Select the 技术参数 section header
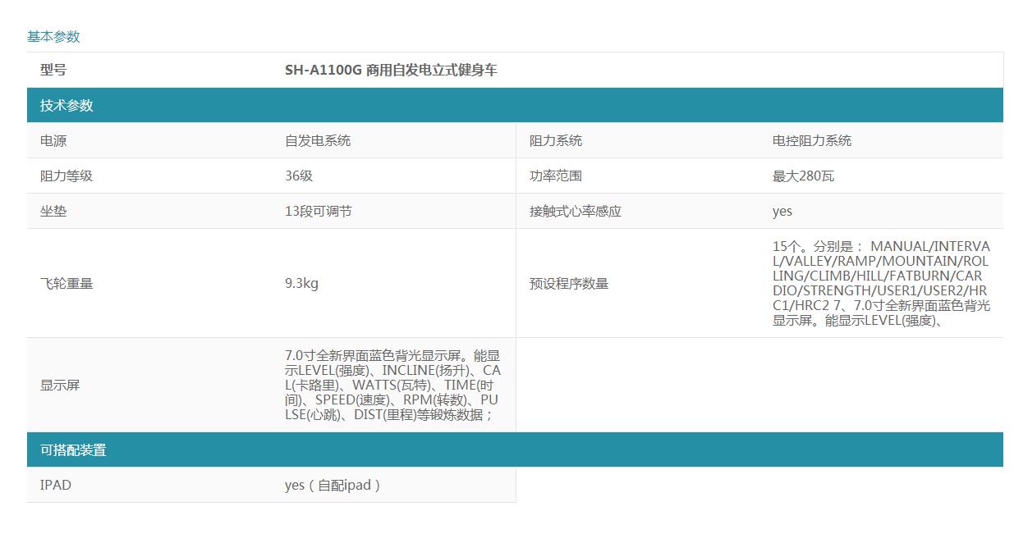Screen dimensions: 1014x534 point(67,105)
